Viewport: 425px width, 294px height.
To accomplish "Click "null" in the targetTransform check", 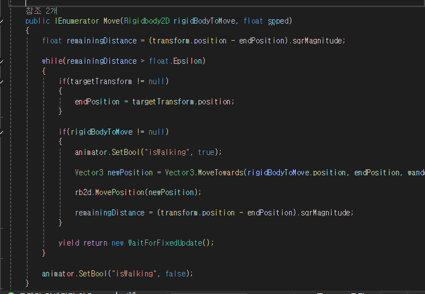I will coord(157,81).
